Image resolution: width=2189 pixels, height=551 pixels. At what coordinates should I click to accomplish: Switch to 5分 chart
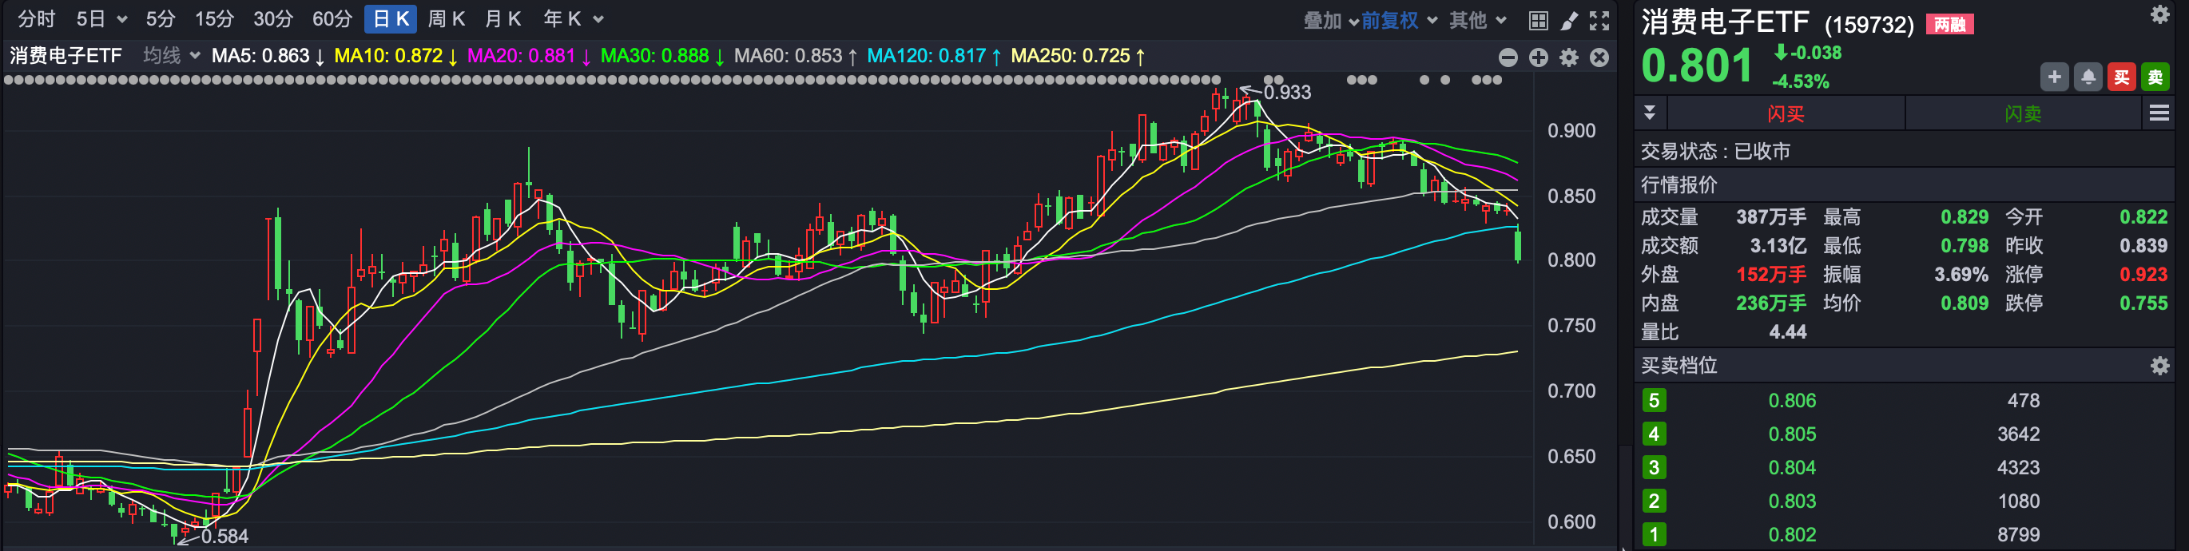point(161,18)
